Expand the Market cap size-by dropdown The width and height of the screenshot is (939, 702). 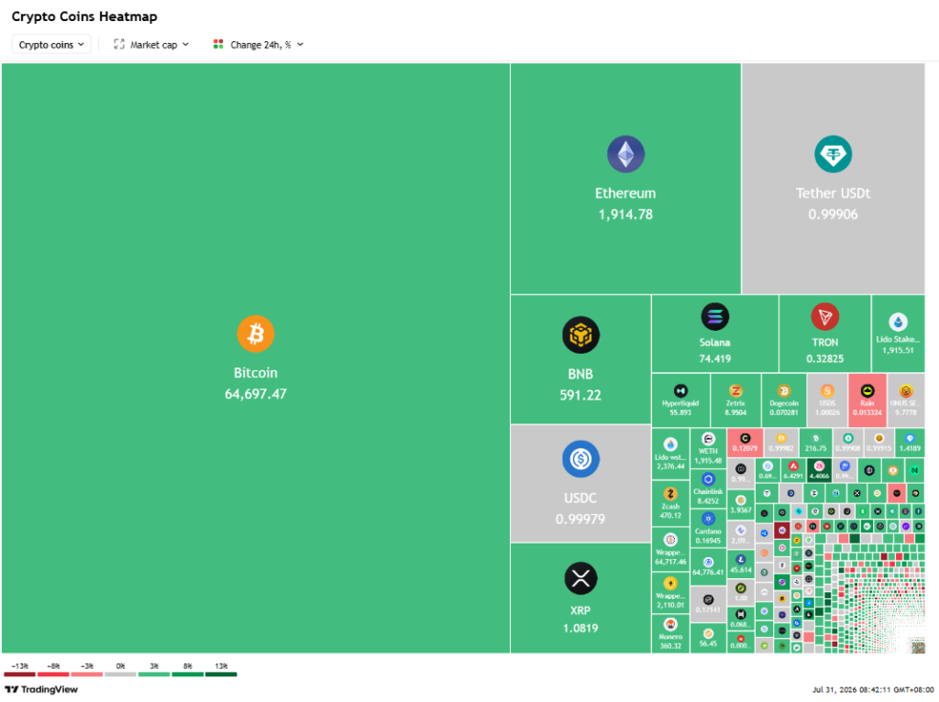151,44
